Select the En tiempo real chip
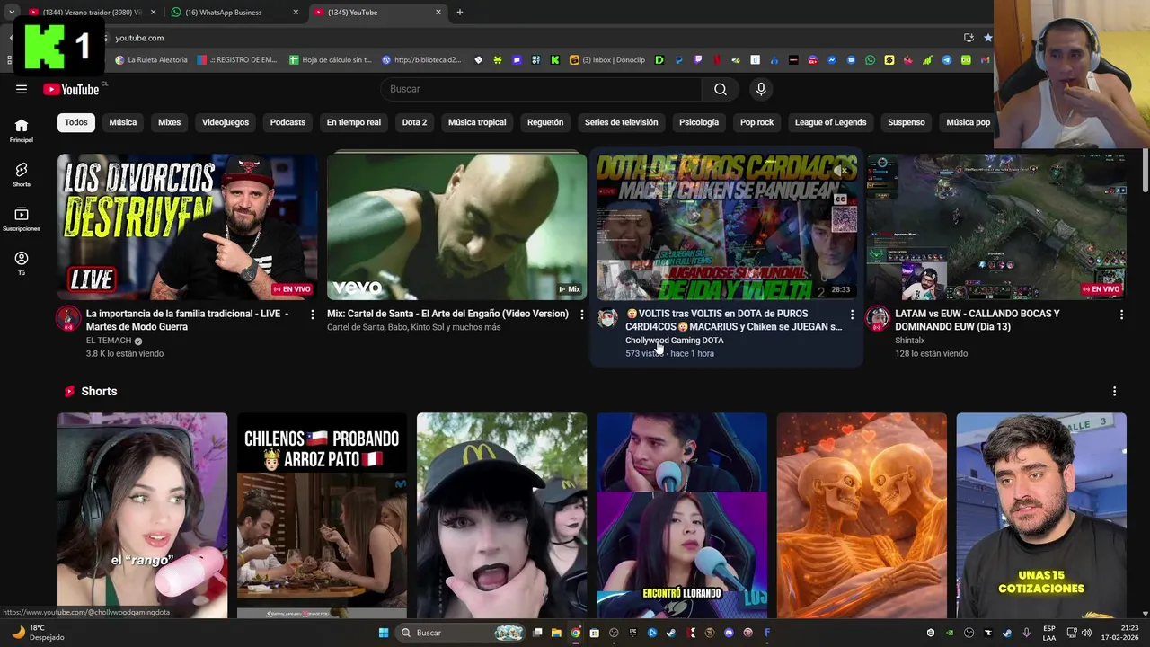 [x=353, y=122]
